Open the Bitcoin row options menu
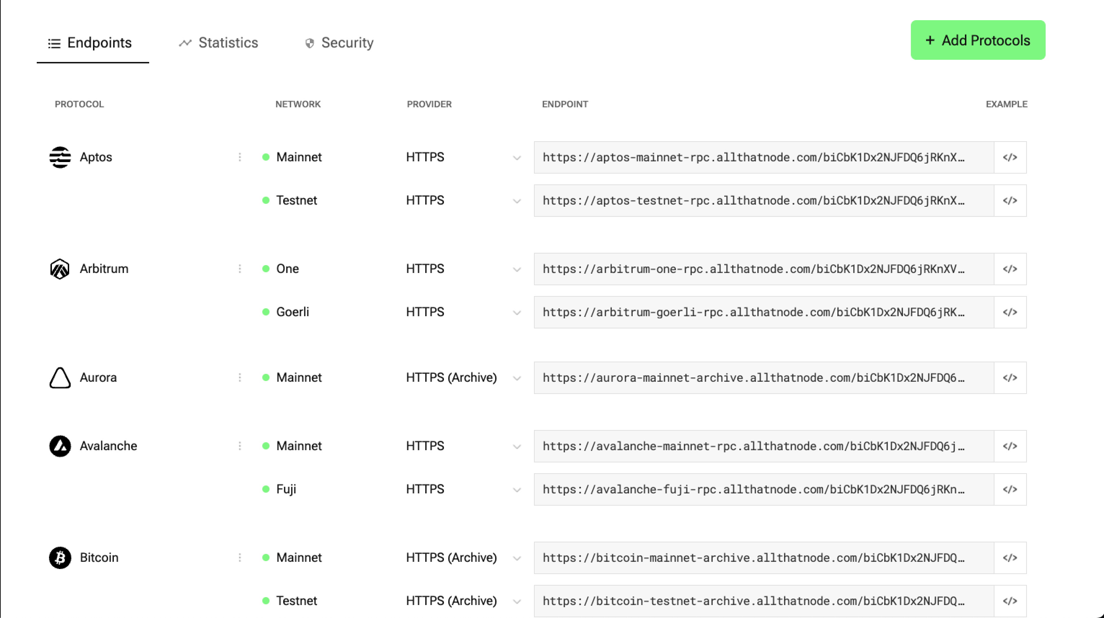The width and height of the screenshot is (1104, 618). coord(240,557)
